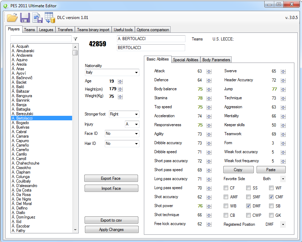The height and width of the screenshot is (242, 302).
Task: Open the Transfers tab
Action: [65, 30]
